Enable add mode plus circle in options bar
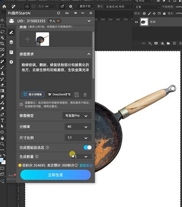Screen dimensions: 182x207 click(27, 7)
